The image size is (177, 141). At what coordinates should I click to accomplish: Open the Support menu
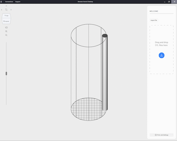tap(18, 2)
